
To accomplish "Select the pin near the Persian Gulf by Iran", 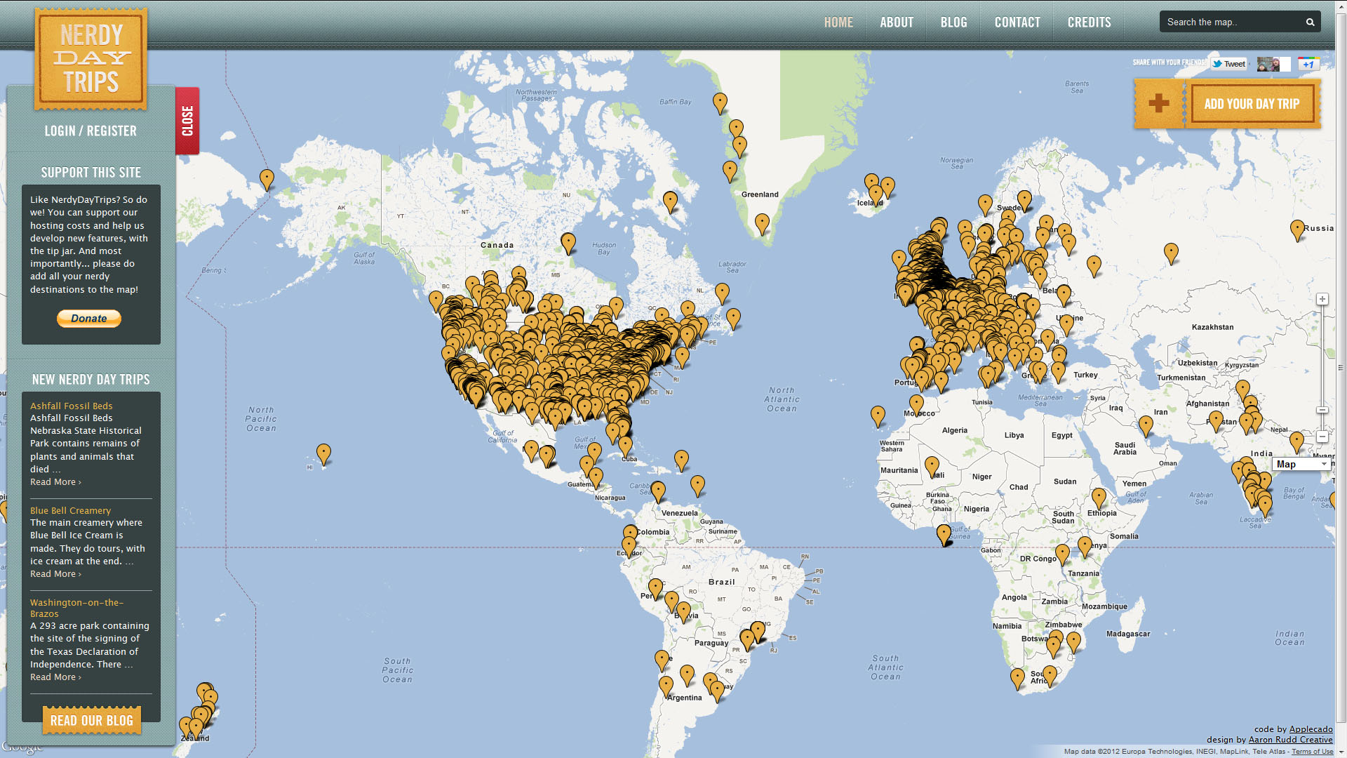I will (x=1146, y=426).
